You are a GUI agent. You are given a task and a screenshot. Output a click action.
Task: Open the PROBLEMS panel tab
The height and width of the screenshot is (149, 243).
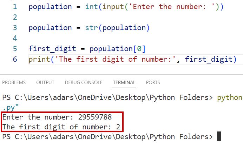coord(14,82)
